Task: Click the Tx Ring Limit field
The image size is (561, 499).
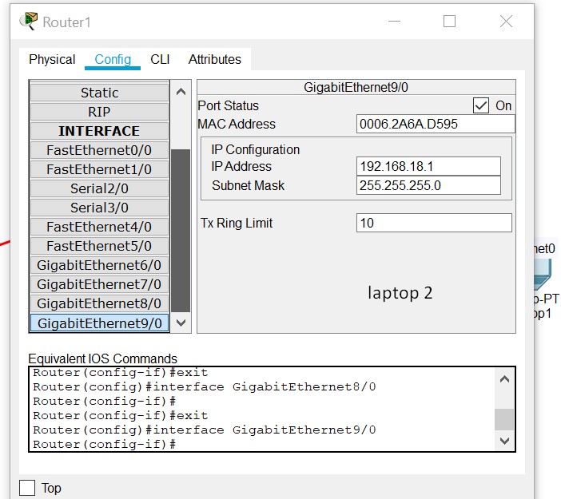Action: [x=433, y=223]
